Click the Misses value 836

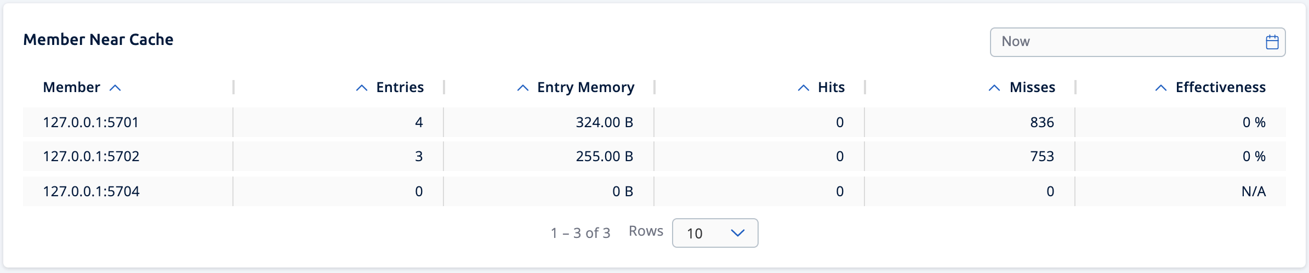[x=1041, y=122]
